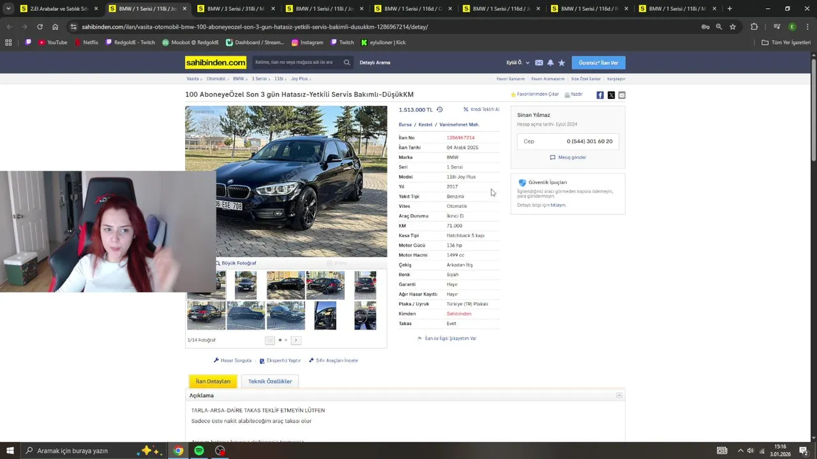Switch to the 2.El Arabalar browser tab
Screen dimensions: 817x459
(x=59, y=9)
